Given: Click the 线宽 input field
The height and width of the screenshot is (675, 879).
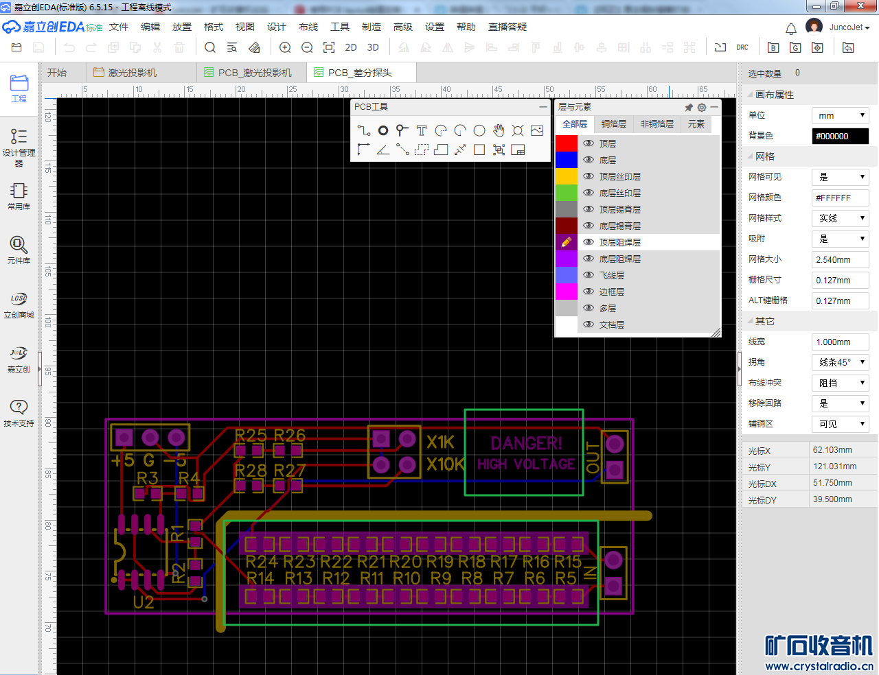Looking at the screenshot, I should click(840, 342).
